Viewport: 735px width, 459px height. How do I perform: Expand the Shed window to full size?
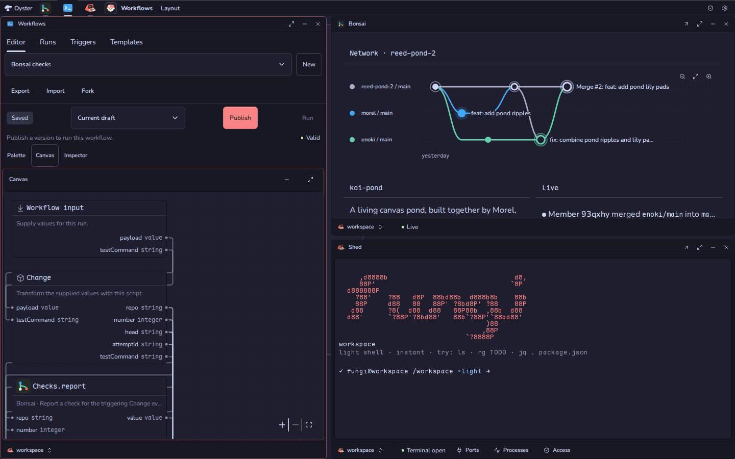(x=700, y=247)
